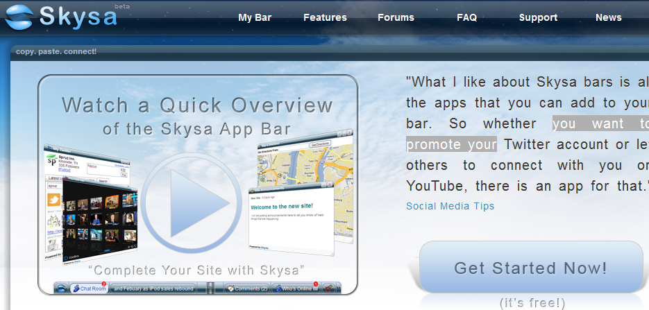Open the Social Media Tips link
The width and height of the screenshot is (649, 310).
[450, 206]
